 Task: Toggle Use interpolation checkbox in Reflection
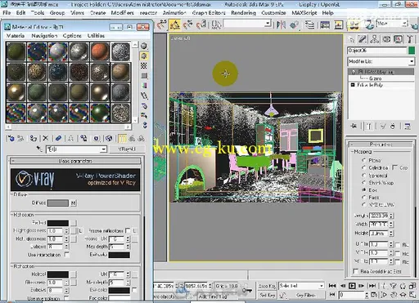[x=66, y=255]
